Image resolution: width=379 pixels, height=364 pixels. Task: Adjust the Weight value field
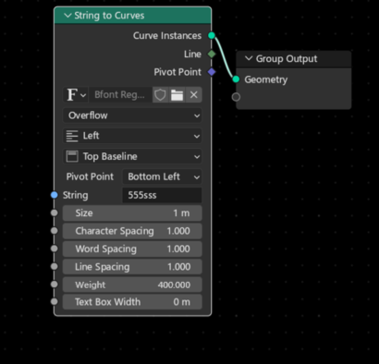(132, 285)
